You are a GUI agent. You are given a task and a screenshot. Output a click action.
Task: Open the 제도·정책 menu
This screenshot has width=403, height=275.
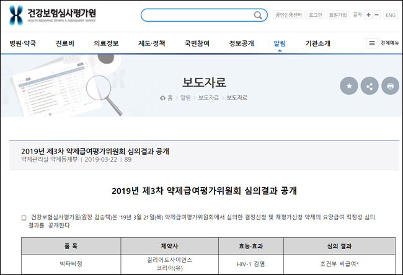(152, 43)
